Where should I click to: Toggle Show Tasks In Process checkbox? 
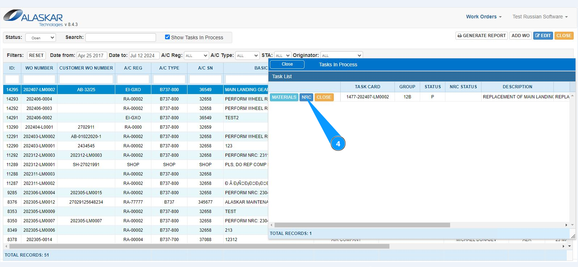coord(167,37)
